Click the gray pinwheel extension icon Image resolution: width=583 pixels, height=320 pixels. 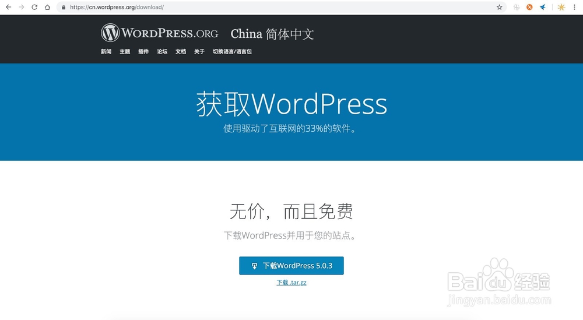(517, 7)
